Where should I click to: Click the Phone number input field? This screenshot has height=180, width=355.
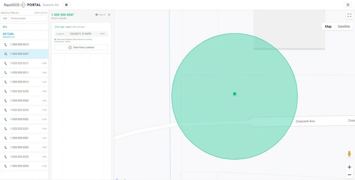(28, 18)
